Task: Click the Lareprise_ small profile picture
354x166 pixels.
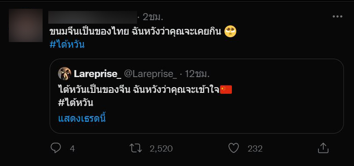Action: (65, 74)
